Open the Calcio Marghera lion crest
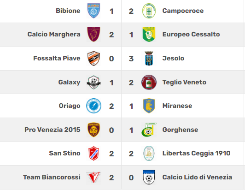 pos(93,34)
